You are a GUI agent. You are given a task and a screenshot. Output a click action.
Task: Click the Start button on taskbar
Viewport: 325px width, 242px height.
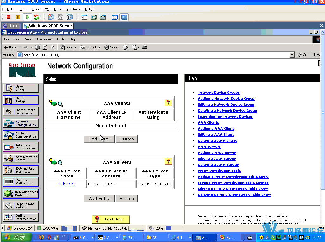point(16,237)
